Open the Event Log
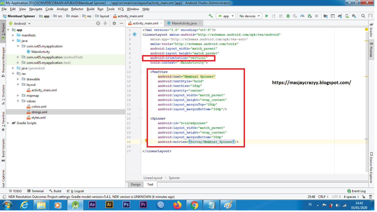 356,191
